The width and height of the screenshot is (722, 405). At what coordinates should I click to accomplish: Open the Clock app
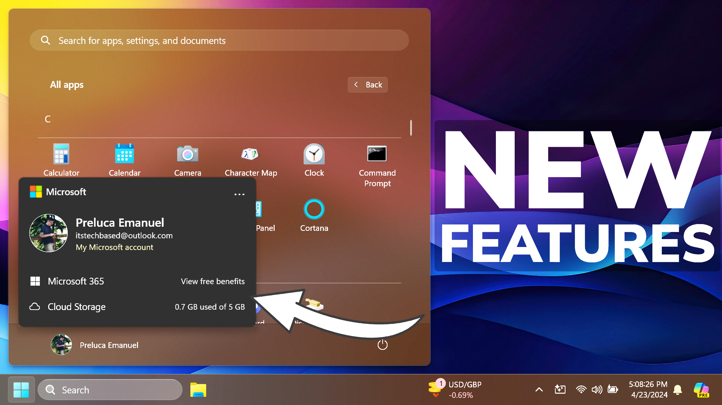pyautogui.click(x=314, y=160)
